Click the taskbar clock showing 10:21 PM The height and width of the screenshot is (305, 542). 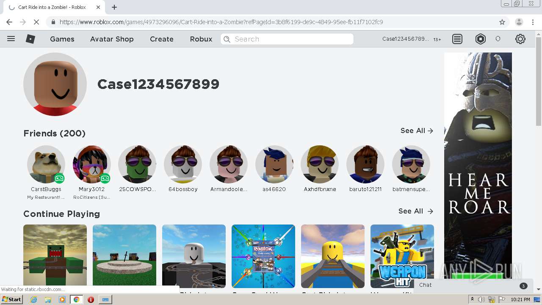pos(520,299)
